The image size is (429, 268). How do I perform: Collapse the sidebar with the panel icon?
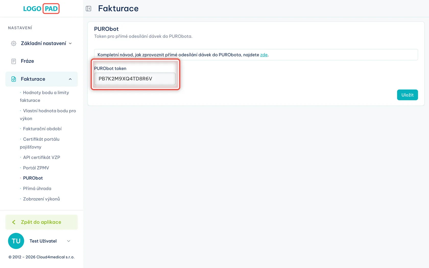click(x=89, y=9)
